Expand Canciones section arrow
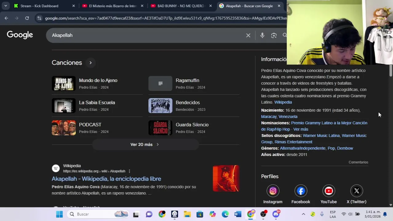393x221 pixels. [x=90, y=63]
